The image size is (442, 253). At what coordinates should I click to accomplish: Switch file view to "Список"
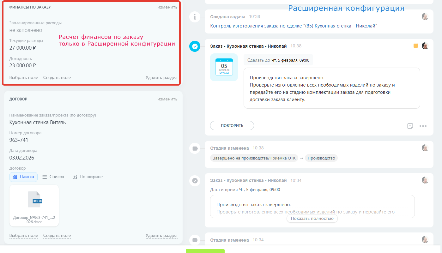(x=53, y=177)
